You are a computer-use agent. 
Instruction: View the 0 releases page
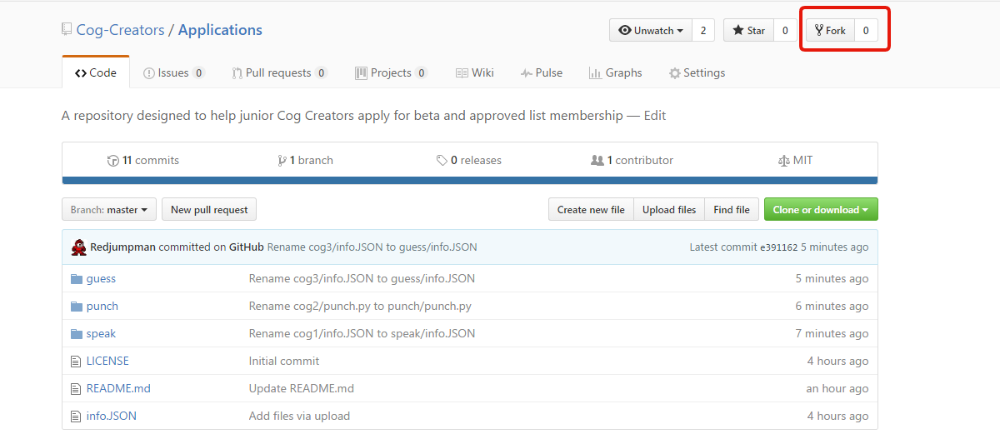[469, 160]
